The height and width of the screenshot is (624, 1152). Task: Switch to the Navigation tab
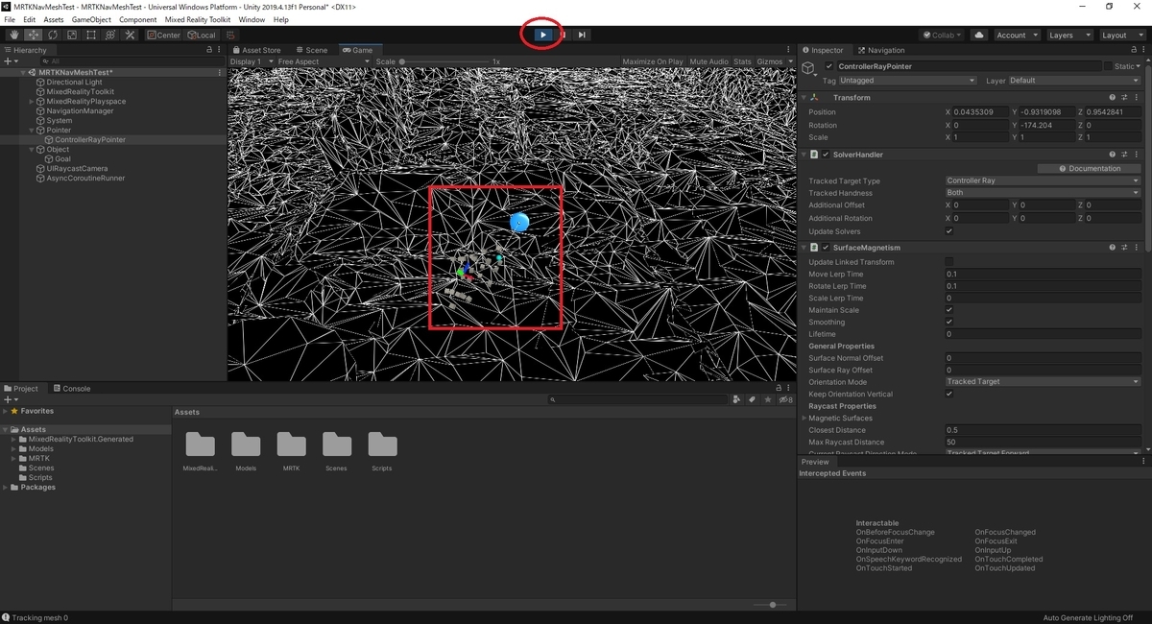pos(881,50)
